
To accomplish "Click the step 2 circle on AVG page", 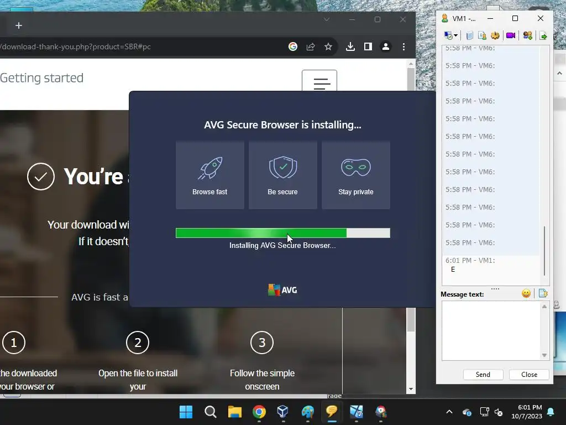I will [x=138, y=343].
